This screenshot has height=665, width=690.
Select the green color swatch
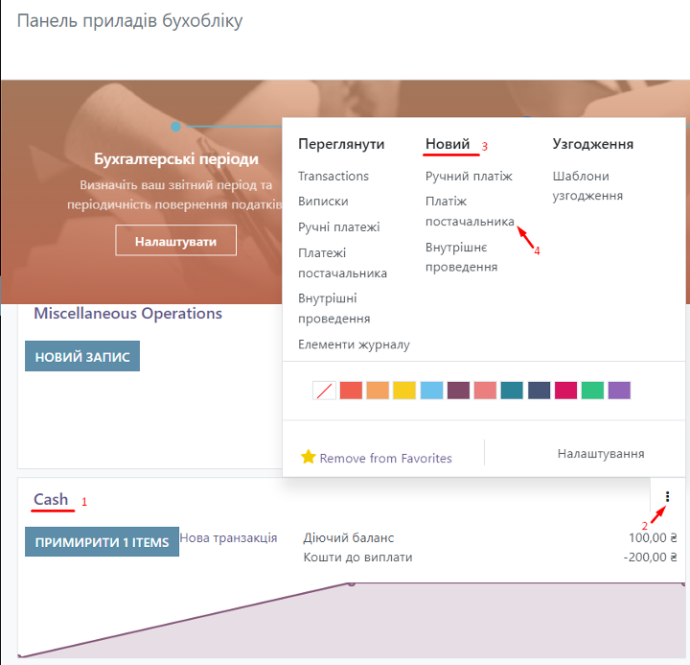point(592,391)
